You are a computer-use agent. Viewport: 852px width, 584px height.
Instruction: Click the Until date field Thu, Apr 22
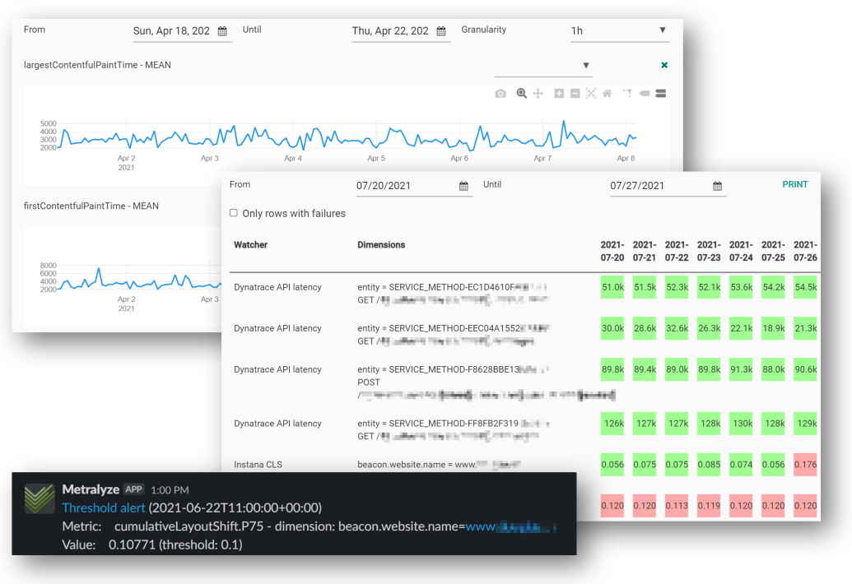[401, 31]
